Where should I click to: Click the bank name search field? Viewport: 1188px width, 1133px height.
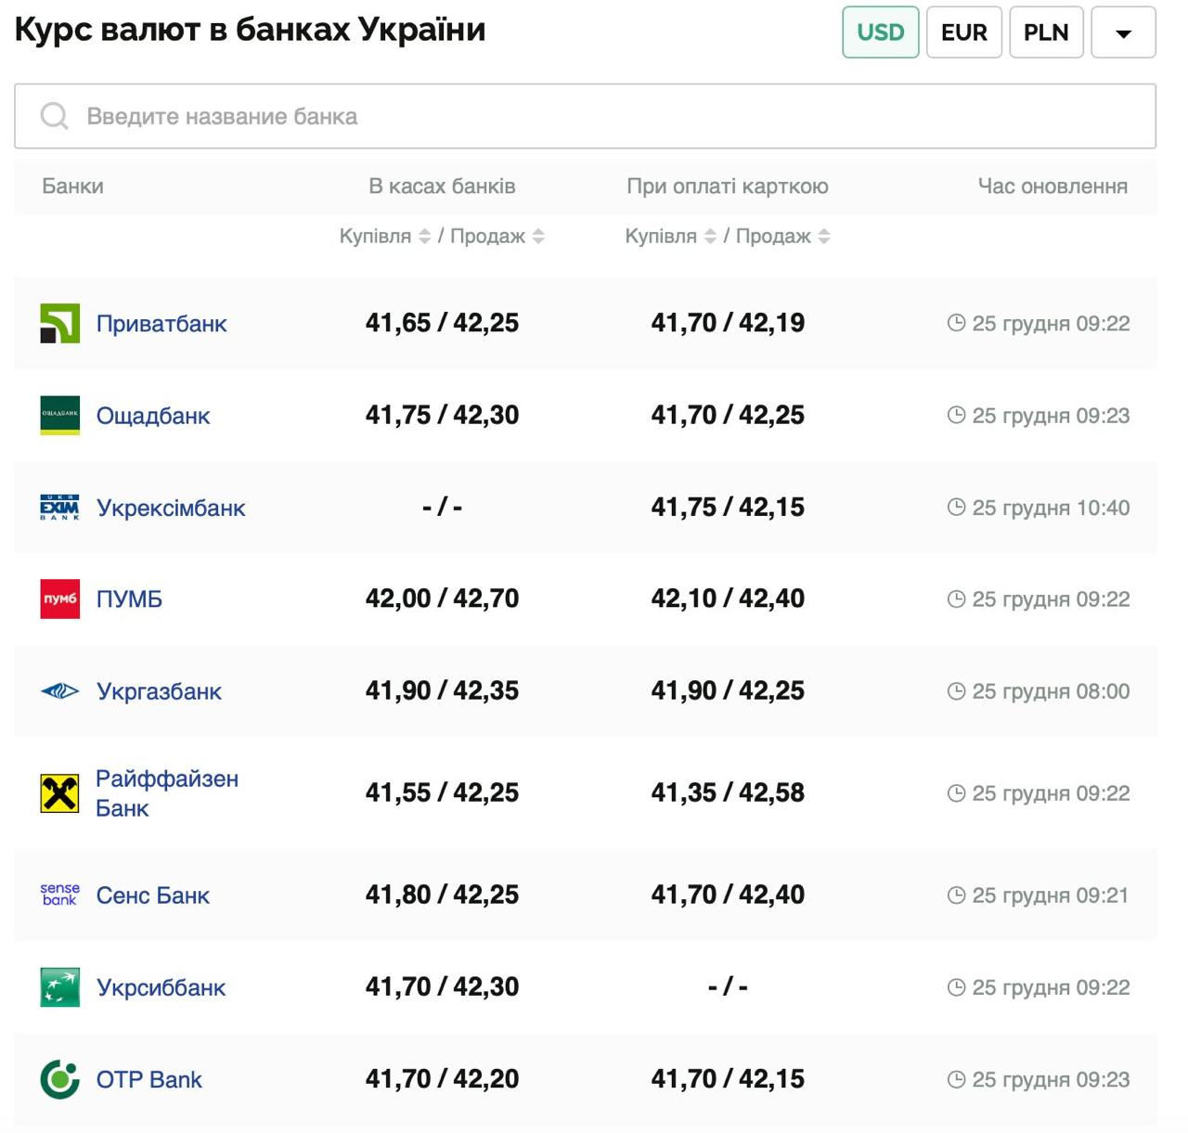pyautogui.click(x=594, y=116)
